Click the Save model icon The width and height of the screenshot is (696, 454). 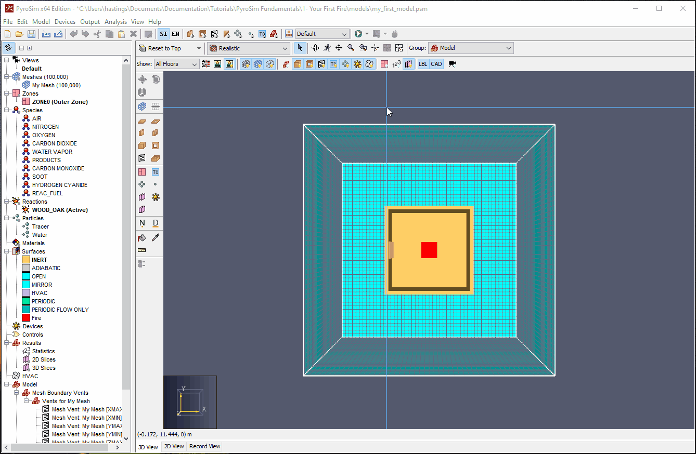click(x=31, y=34)
